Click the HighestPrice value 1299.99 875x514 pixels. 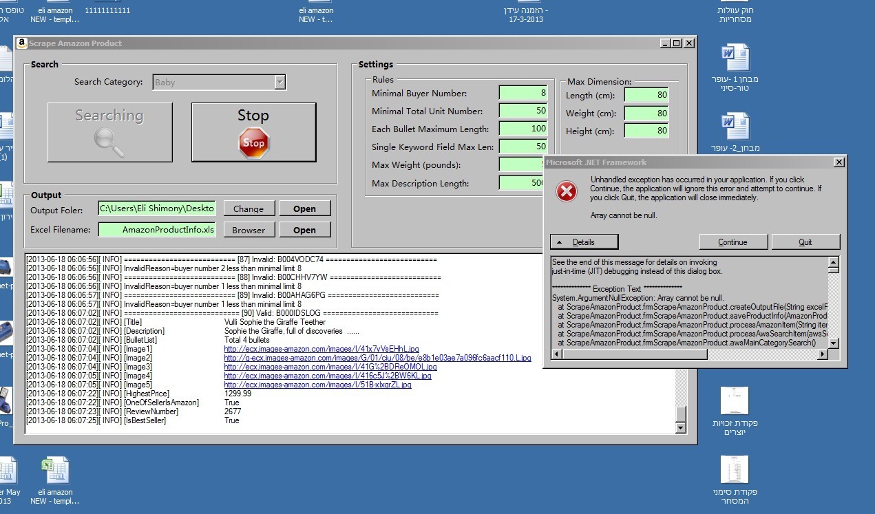tap(238, 394)
